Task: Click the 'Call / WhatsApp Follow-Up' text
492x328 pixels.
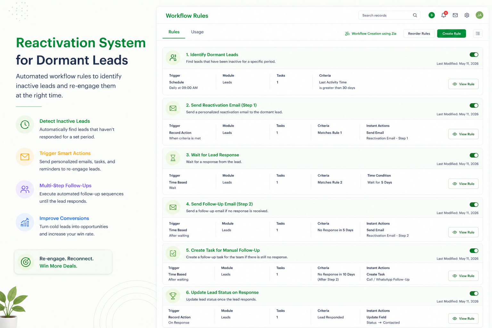Action: pos(388,280)
